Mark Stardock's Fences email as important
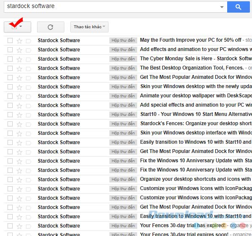252x236 pixels. coord(28,124)
